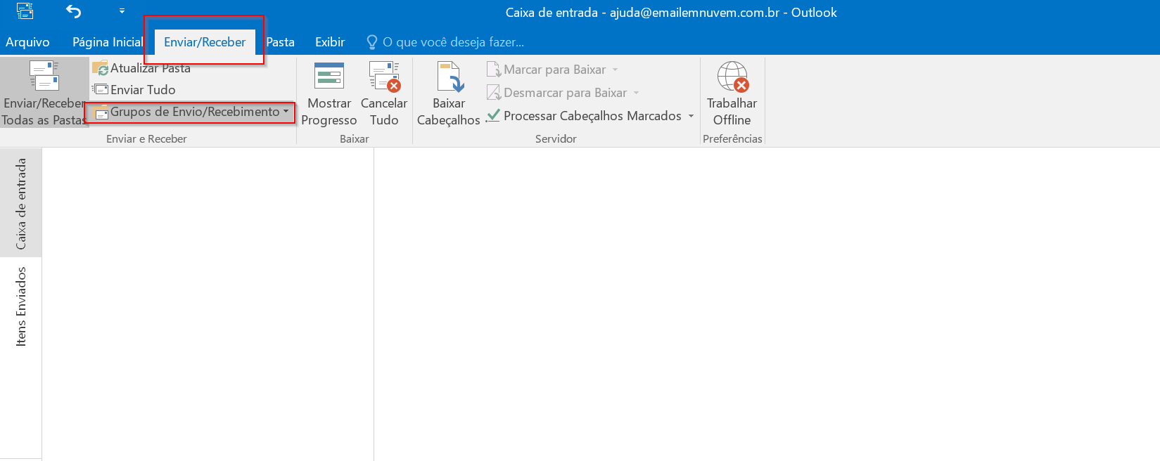Viewport: 1160px width, 461px height.
Task: Click the Undo arrow in title bar
Action: (x=73, y=11)
